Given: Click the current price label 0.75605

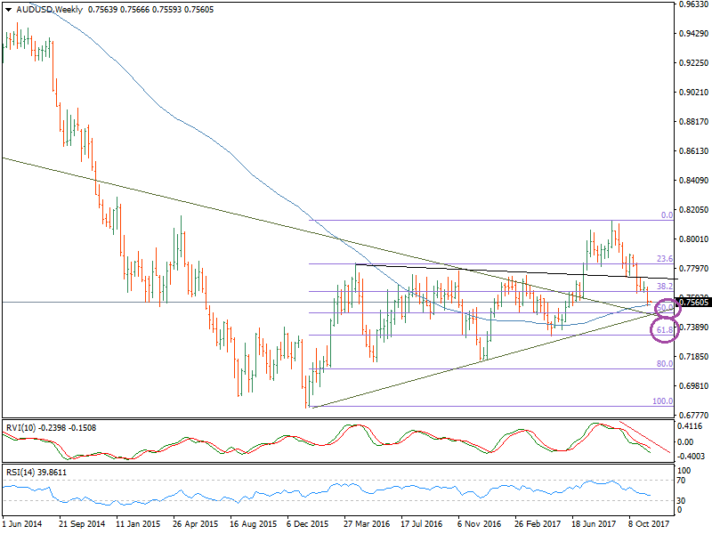Looking at the screenshot, I should coord(694,303).
